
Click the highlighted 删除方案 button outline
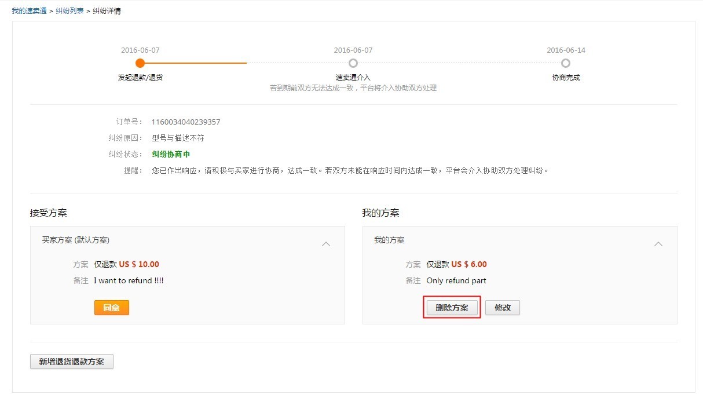tap(452, 308)
